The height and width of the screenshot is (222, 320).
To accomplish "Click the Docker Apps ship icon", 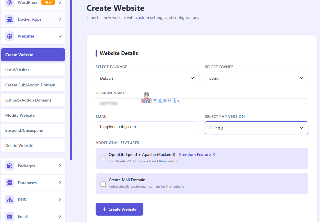I will [x=10, y=19].
